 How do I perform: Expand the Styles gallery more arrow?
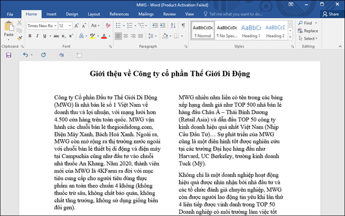point(290,36)
